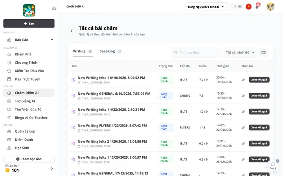Open Kiểm Tra Đầu Vào entry
Screen dimensions: 283x176
[29, 71]
